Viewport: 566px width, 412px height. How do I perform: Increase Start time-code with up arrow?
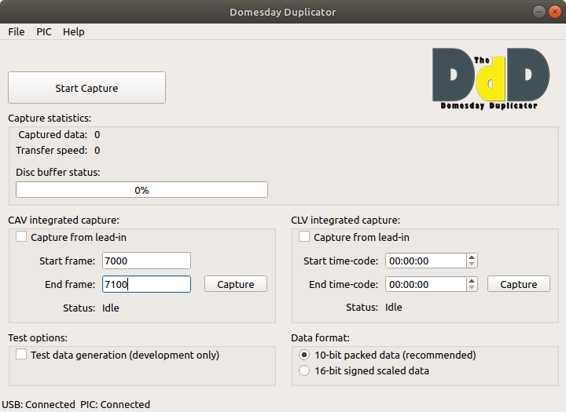pos(472,257)
